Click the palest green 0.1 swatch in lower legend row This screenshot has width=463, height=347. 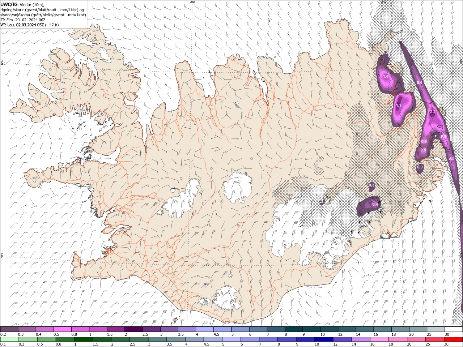tap(10, 339)
